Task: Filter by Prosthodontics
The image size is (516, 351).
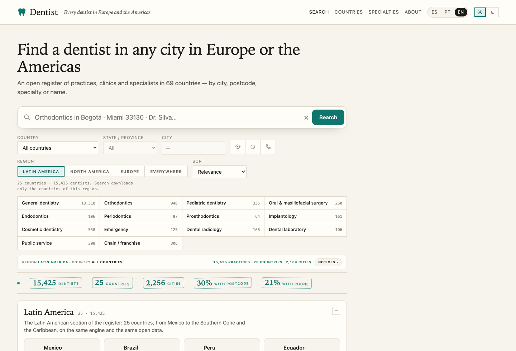Action: coord(223,216)
